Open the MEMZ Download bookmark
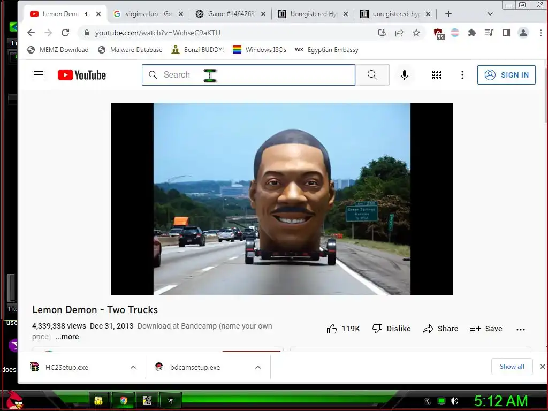 58,50
